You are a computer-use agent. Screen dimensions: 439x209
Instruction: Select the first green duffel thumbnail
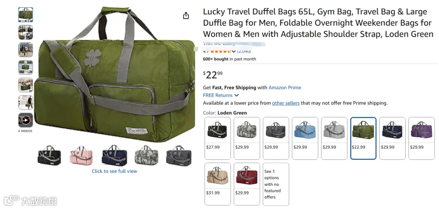pos(26,15)
